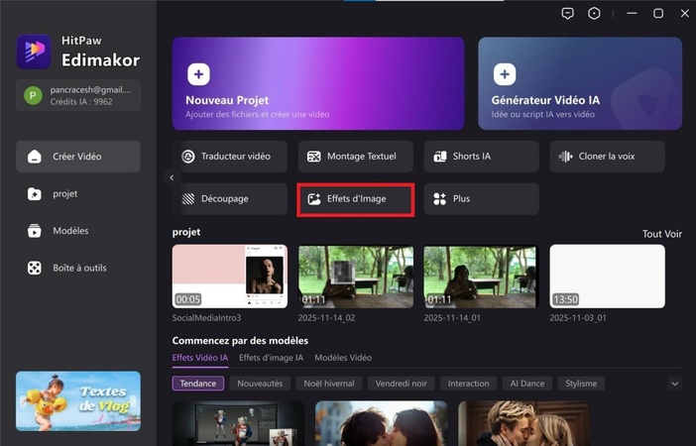Select the Cloner la voix tool
696x446 pixels.
point(608,157)
